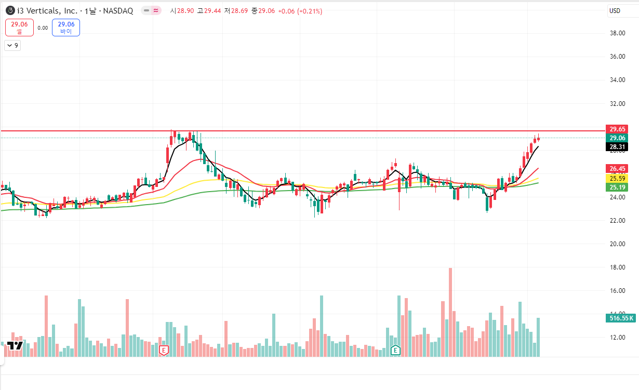Click the 24.00 price axis label
The width and height of the screenshot is (639, 390).
click(617, 197)
